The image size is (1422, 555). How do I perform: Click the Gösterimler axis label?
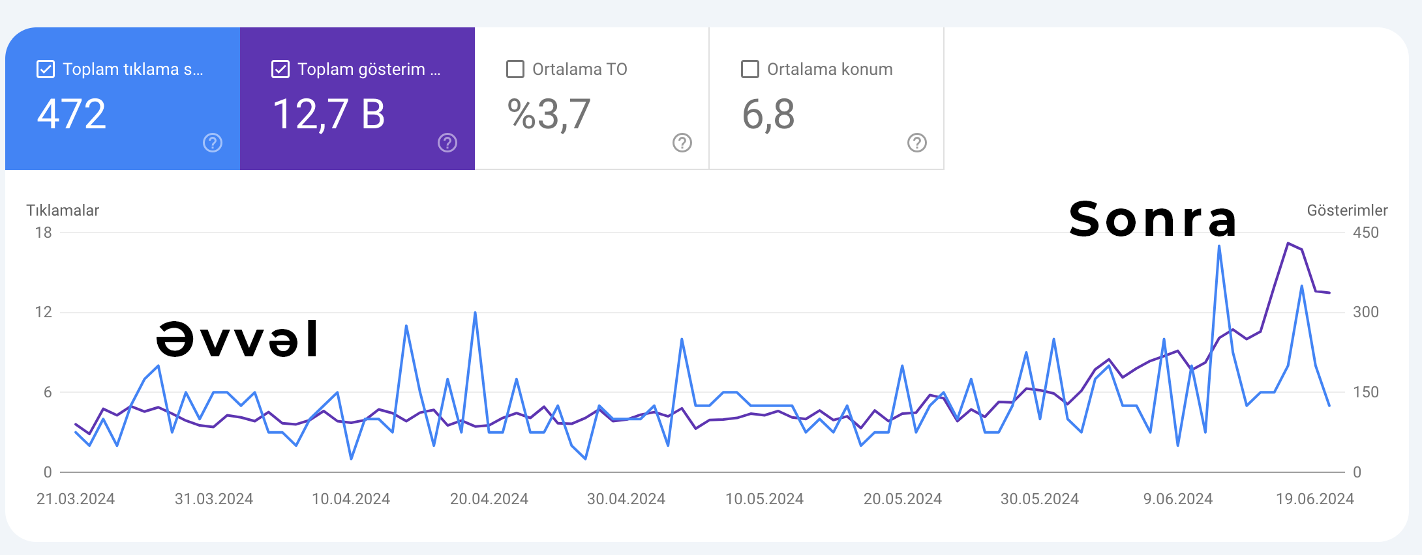point(1347,210)
